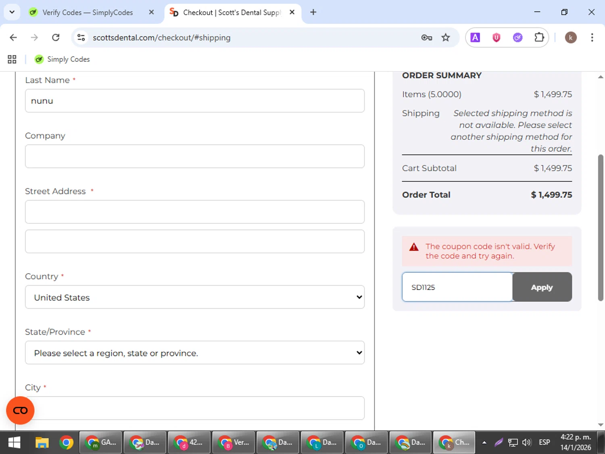Switch to the '42...' Chrome taskbar window
Image resolution: width=605 pixels, height=454 pixels.
pos(189,443)
